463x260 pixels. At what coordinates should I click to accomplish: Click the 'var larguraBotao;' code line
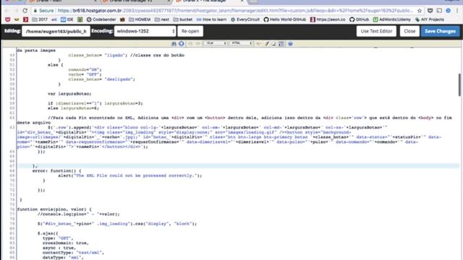click(69, 94)
